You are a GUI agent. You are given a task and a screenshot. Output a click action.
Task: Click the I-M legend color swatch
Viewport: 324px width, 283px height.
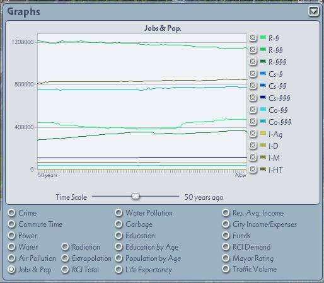tap(263, 157)
